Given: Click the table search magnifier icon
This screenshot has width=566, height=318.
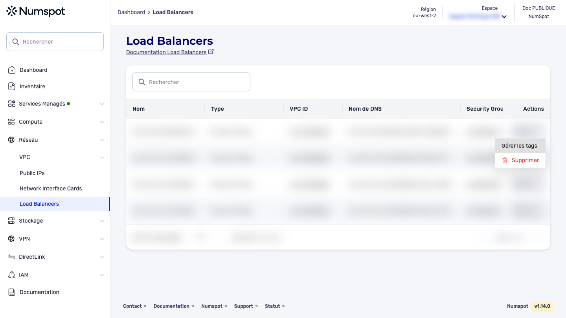Looking at the screenshot, I should (x=142, y=82).
